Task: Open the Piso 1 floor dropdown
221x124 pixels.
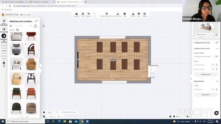Action: click(x=53, y=113)
